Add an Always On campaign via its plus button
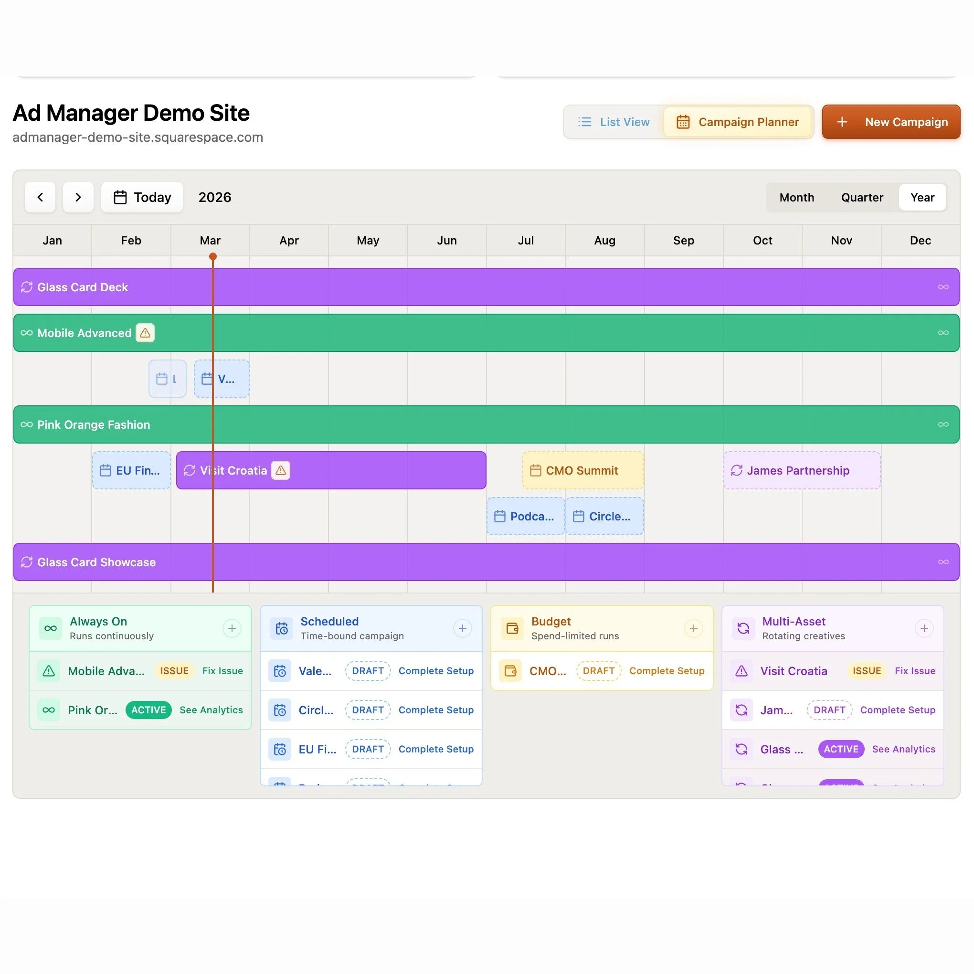This screenshot has height=974, width=974. (x=232, y=628)
